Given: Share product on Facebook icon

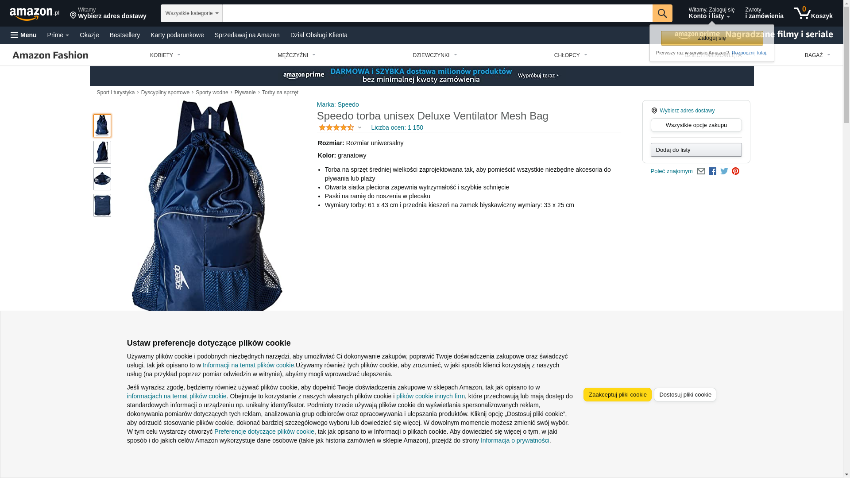Looking at the screenshot, I should click(712, 171).
